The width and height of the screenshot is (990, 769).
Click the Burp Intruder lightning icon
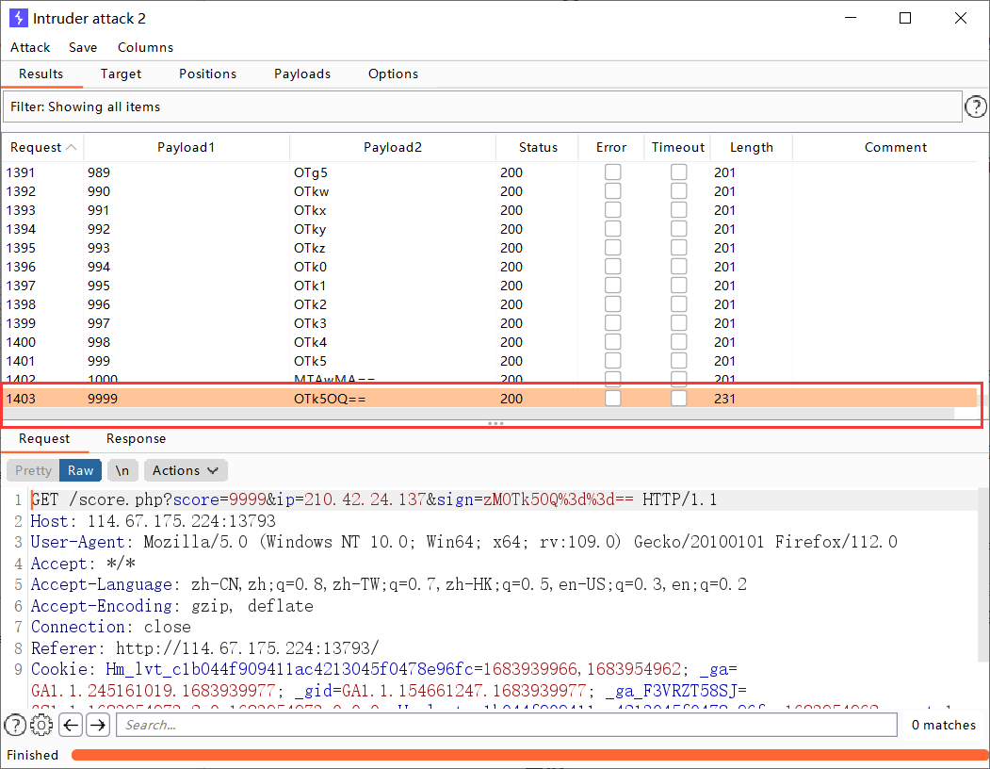tap(18, 18)
